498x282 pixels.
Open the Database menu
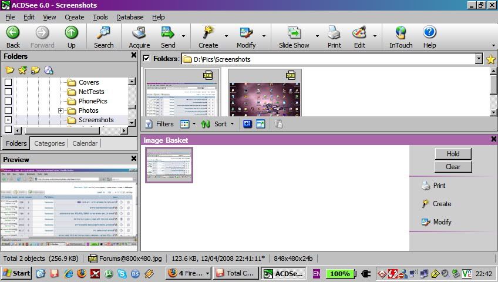tap(130, 17)
